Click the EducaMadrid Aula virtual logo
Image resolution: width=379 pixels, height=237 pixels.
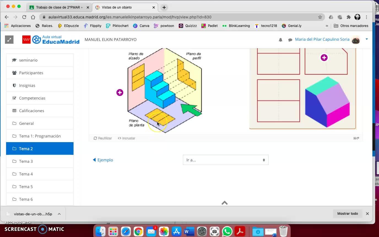[51, 40]
